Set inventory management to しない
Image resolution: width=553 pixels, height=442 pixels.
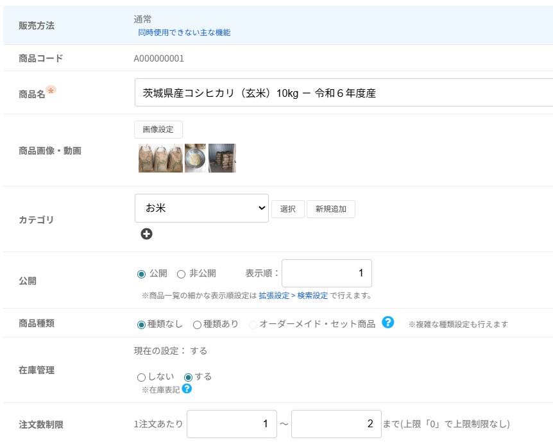[142, 377]
